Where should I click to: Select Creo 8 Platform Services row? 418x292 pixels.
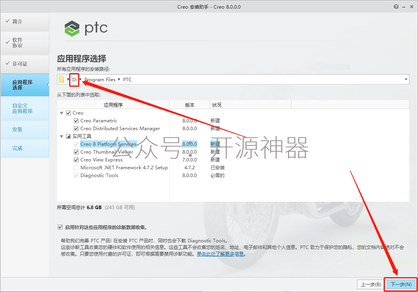[109, 144]
